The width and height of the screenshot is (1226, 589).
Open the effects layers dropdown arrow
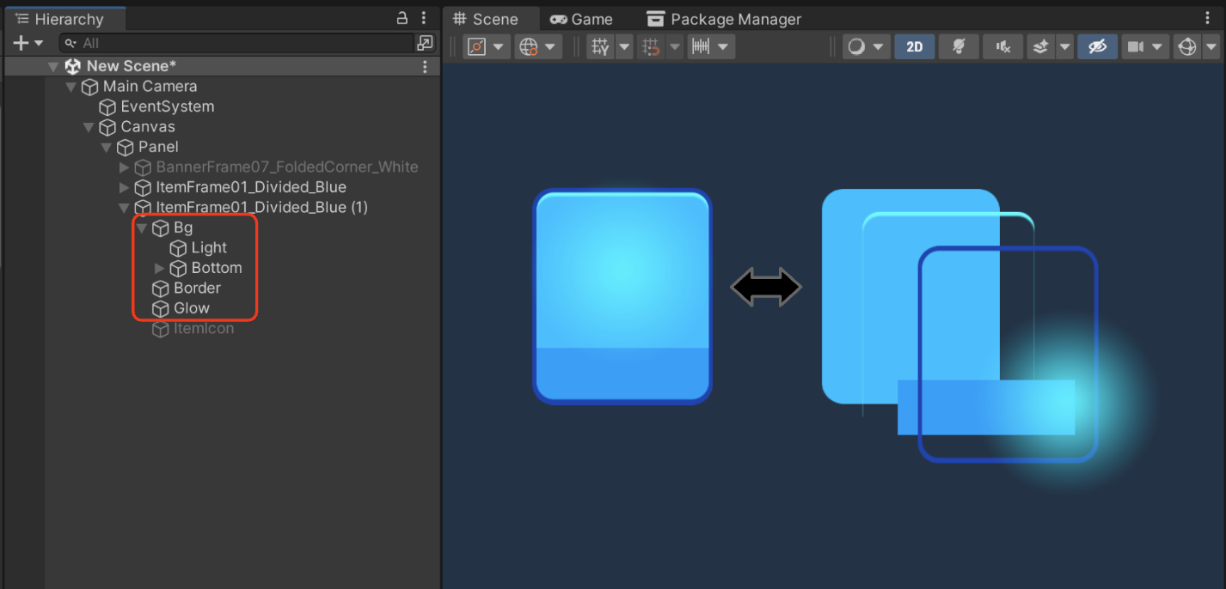[x=1064, y=47]
